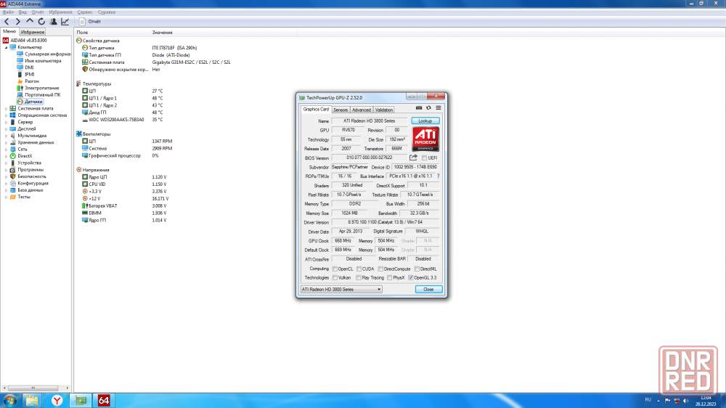Switch to the Validation tab in GPU-Z
726x408 pixels.
click(384, 110)
